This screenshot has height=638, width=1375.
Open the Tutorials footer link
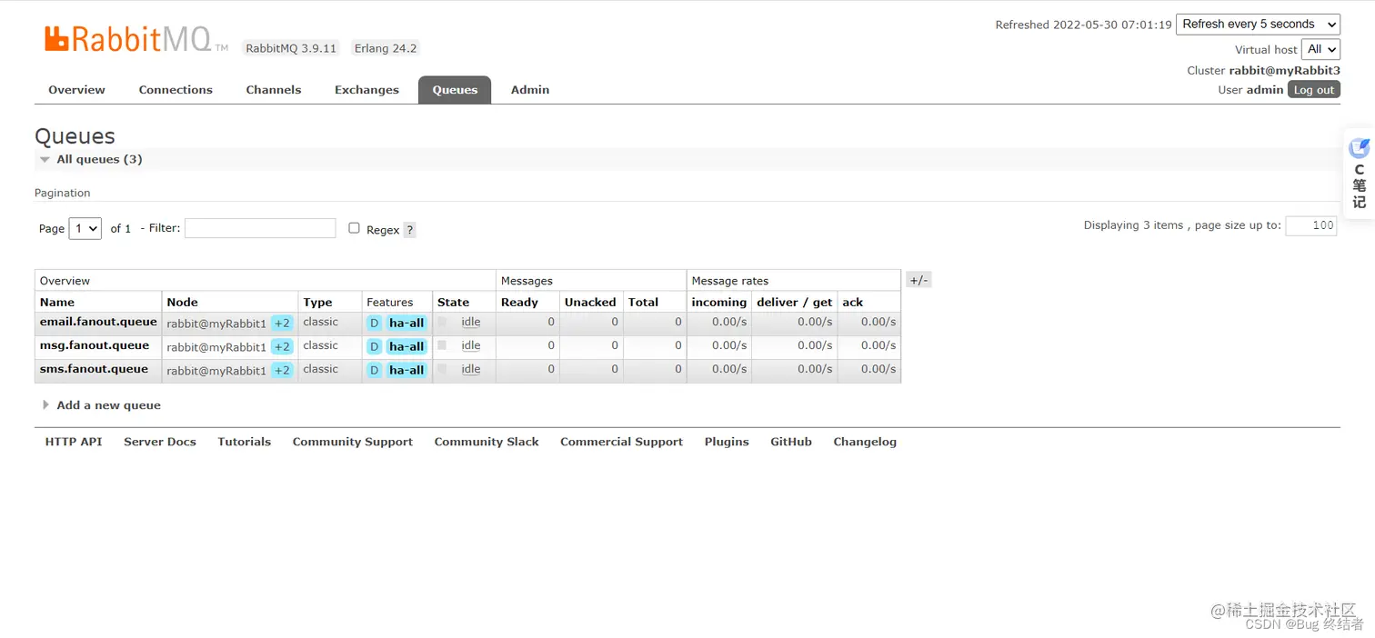(244, 442)
